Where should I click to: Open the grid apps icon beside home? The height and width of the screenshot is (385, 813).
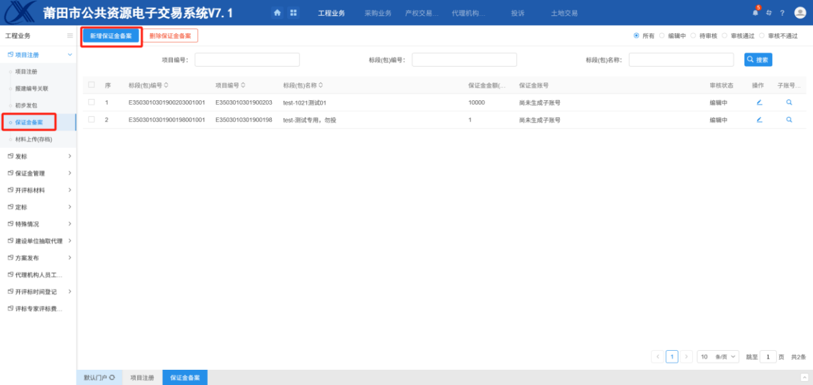tap(293, 13)
